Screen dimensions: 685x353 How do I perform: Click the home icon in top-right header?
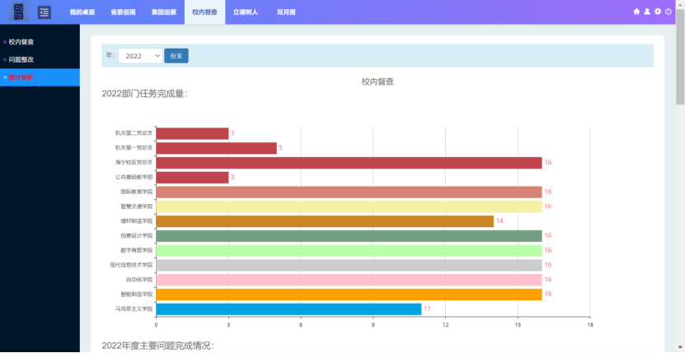(x=636, y=12)
